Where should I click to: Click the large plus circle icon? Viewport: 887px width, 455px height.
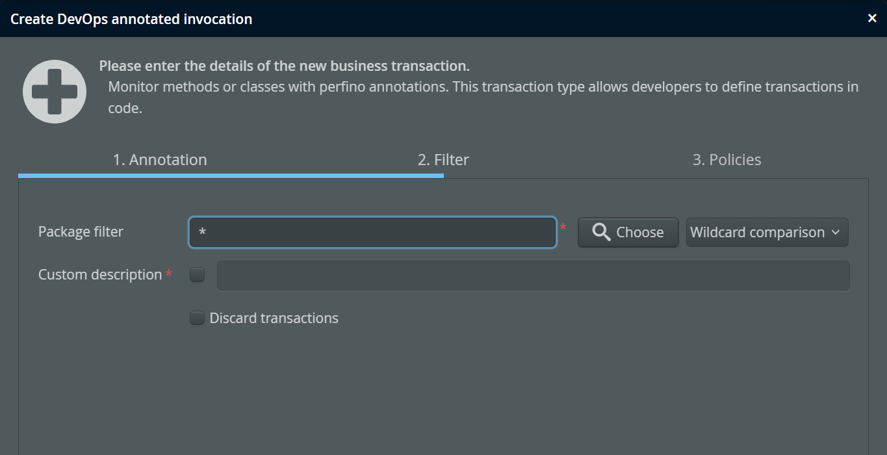coord(55,92)
